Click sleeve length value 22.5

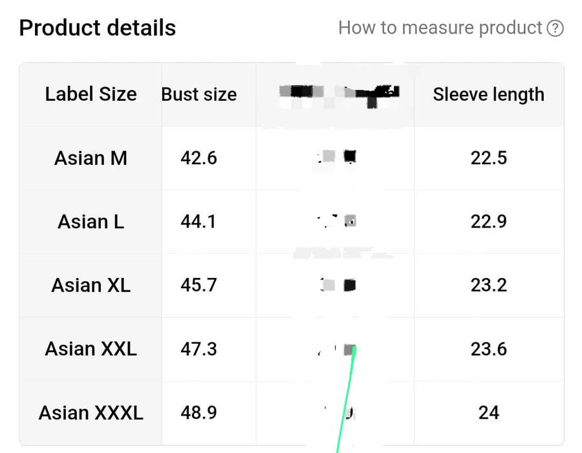click(488, 158)
